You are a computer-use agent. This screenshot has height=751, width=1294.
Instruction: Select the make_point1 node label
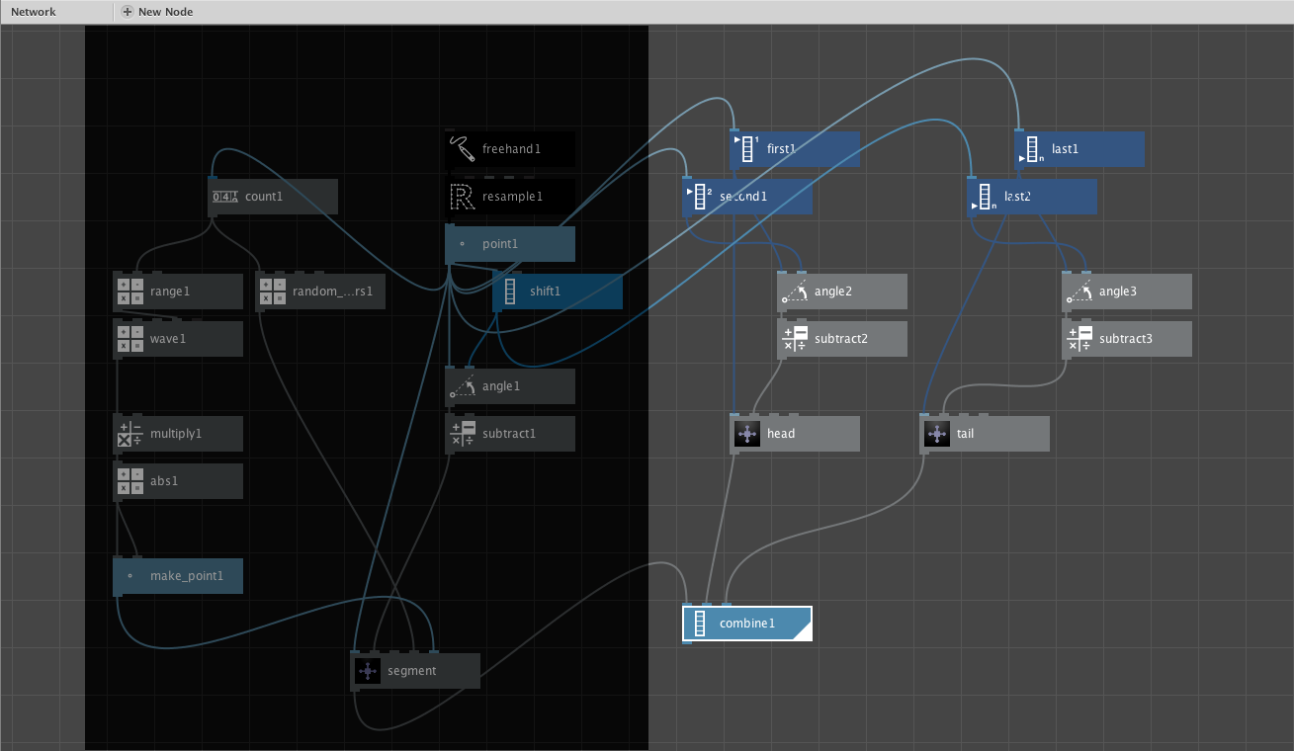coord(187,576)
